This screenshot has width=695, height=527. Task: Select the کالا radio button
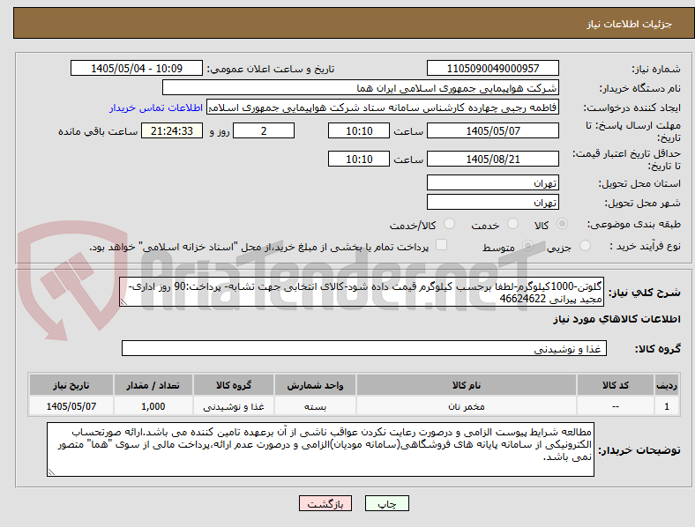pyautogui.click(x=562, y=224)
